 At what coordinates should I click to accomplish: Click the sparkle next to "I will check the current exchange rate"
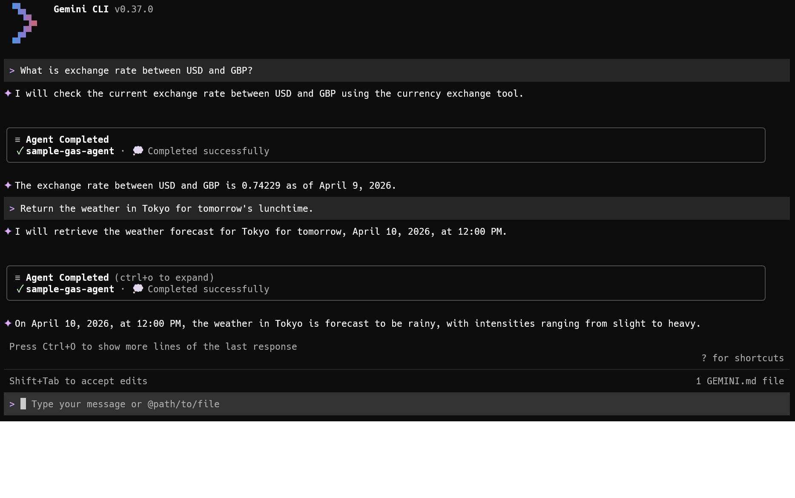click(x=8, y=93)
